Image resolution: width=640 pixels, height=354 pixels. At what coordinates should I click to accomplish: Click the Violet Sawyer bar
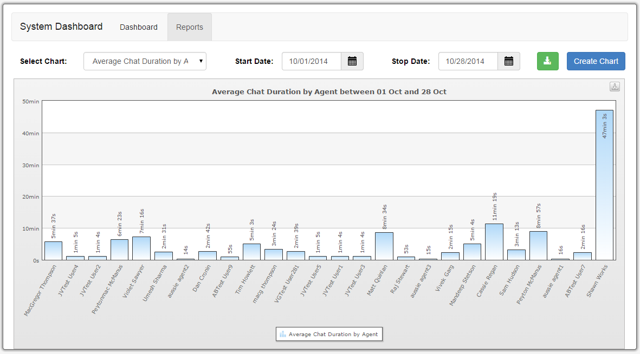pyautogui.click(x=141, y=248)
